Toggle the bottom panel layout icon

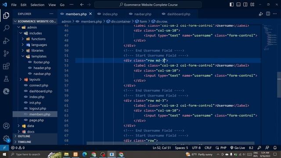(x=238, y=5)
